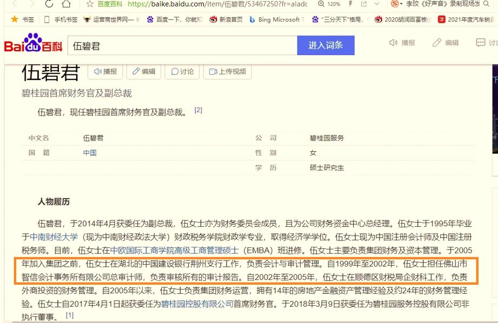
Task: Refresh the page with the reload icon
Action: tap(49, 4)
